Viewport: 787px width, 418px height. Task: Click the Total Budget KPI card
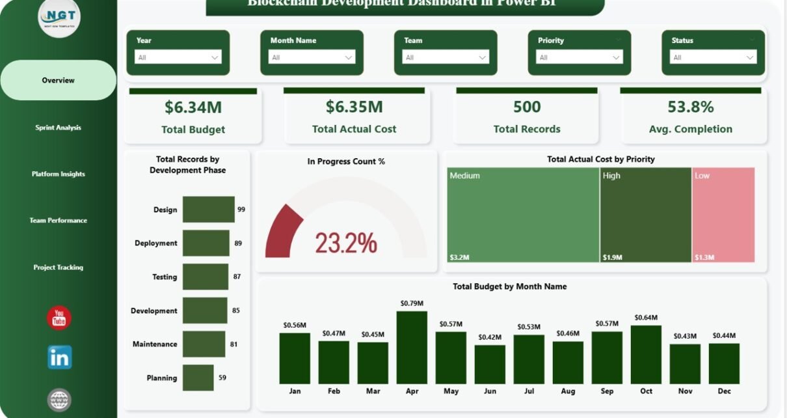(193, 117)
